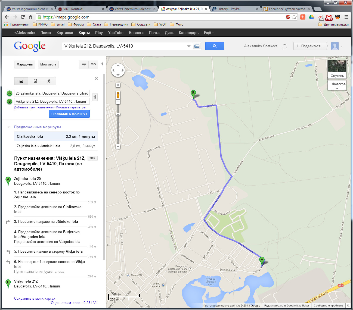Print the directions via printer icon
Viewport: 353px width, 310px height.
(84, 64)
